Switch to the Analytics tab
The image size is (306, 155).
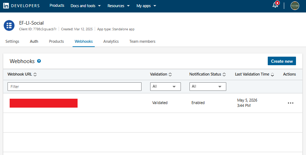[x=111, y=41]
